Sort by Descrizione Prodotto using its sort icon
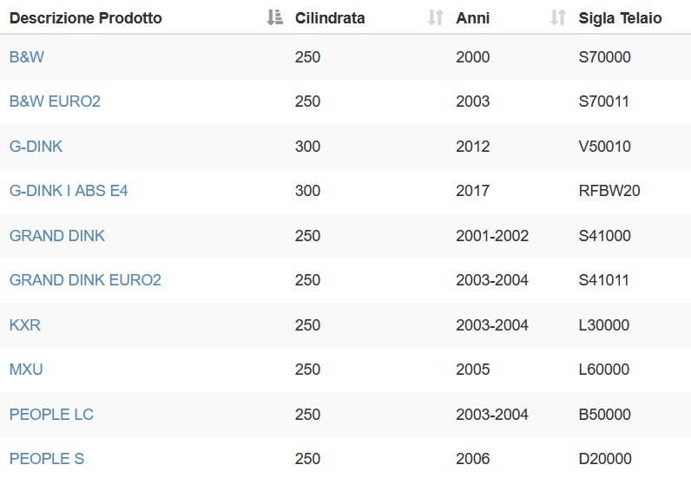The height and width of the screenshot is (478, 691). 274,17
